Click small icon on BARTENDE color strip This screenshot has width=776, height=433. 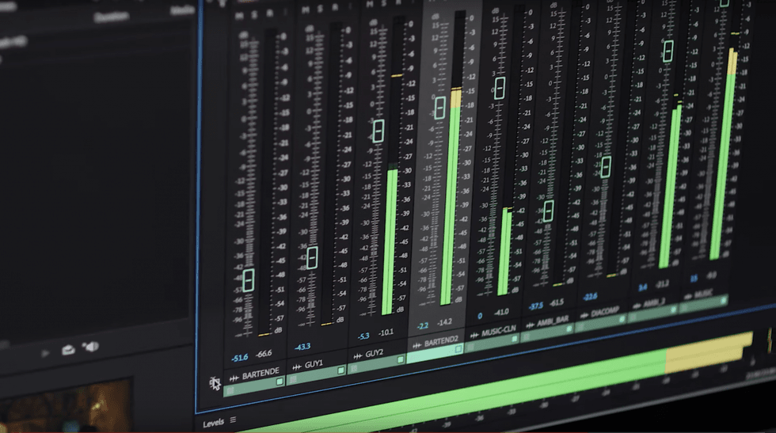[x=230, y=392]
